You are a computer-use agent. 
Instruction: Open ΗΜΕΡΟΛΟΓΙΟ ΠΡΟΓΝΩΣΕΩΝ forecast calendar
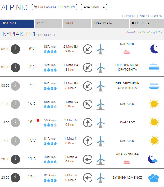[x=54, y=7]
